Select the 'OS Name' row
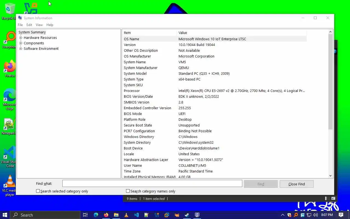The width and height of the screenshot is (350, 219). (x=214, y=39)
